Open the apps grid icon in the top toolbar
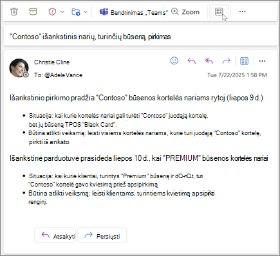This screenshot has width=280, height=256. click(219, 12)
